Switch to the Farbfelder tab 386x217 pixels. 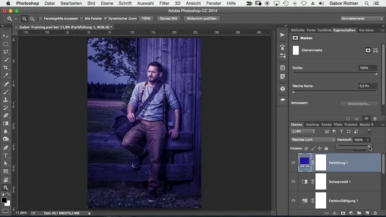[x=324, y=30]
